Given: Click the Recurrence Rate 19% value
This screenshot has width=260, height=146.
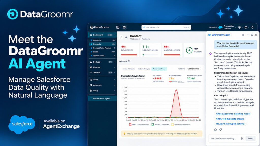Looking at the screenshot, I should pyautogui.click(x=171, y=79).
